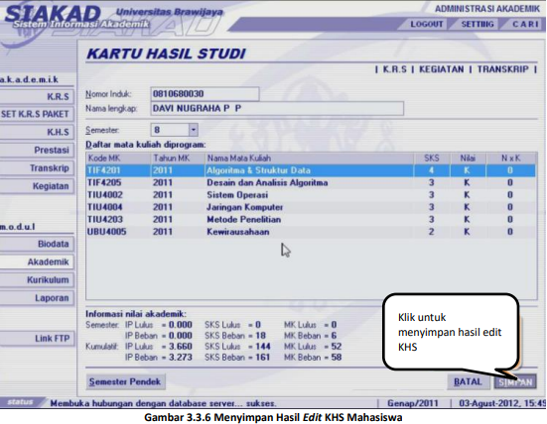Image resolution: width=547 pixels, height=424 pixels.
Task: Open the Kurikulum module
Action: (x=37, y=280)
